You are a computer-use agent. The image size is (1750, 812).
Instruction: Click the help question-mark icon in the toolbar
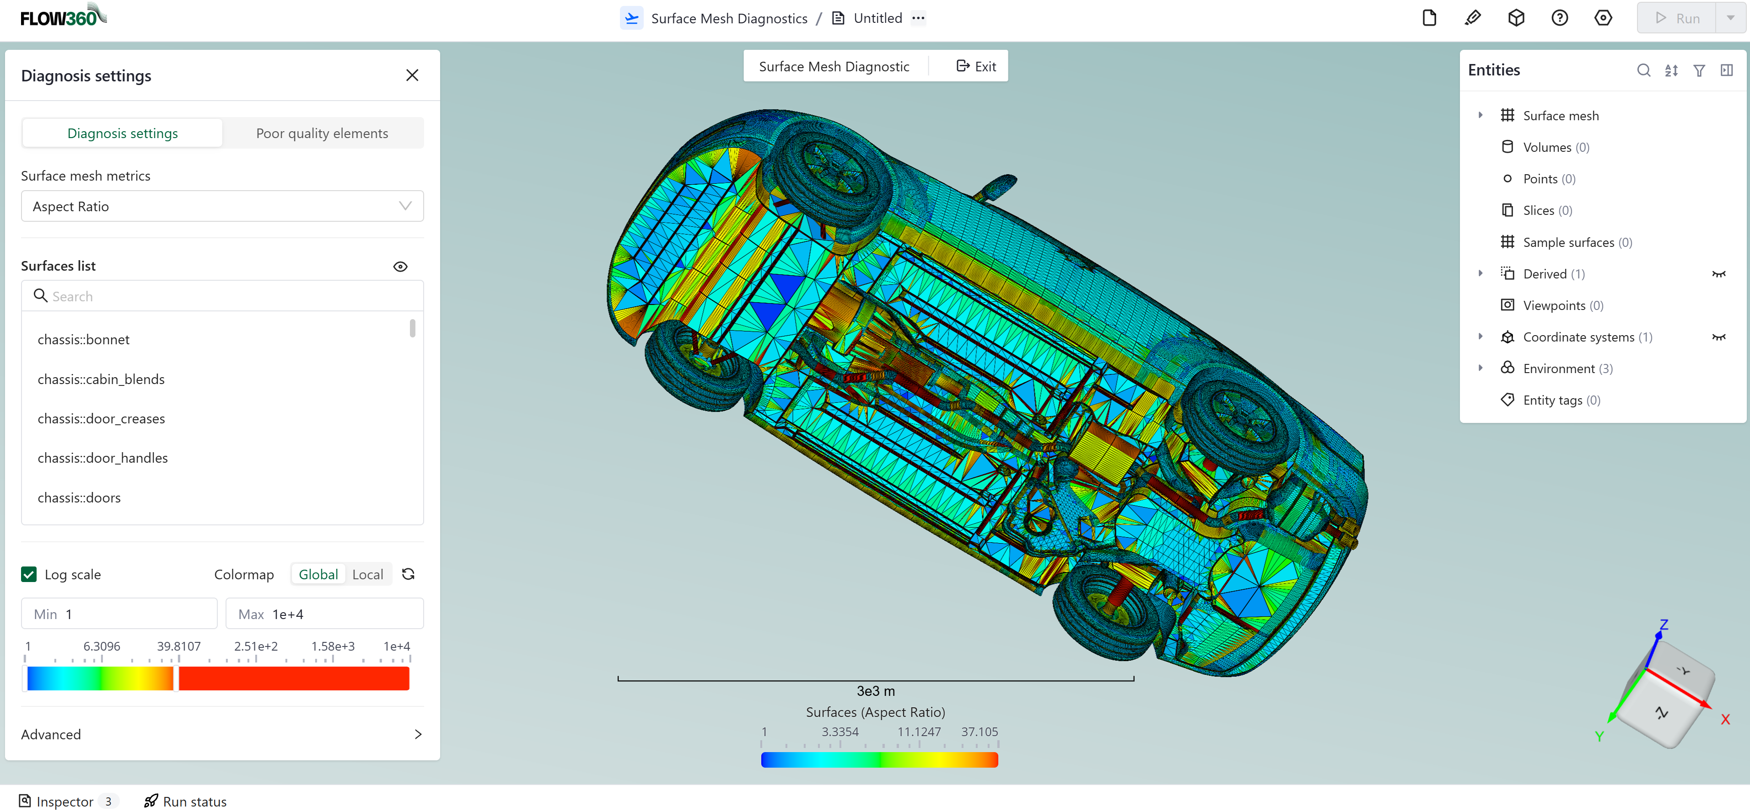(x=1560, y=18)
